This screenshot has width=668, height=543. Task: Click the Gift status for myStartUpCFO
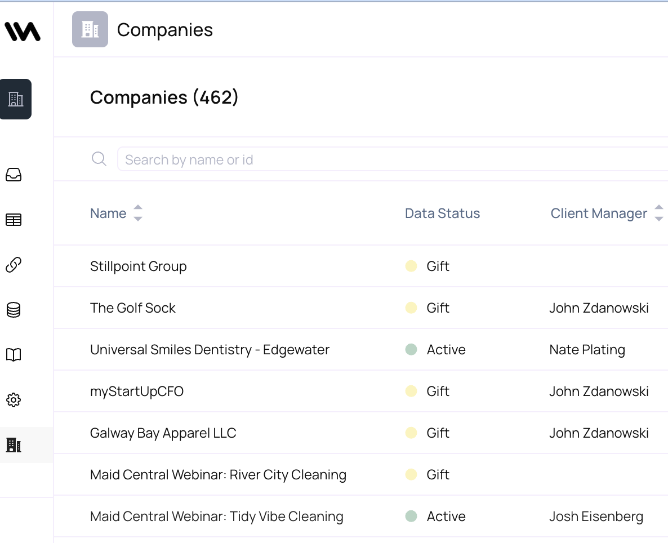click(427, 391)
